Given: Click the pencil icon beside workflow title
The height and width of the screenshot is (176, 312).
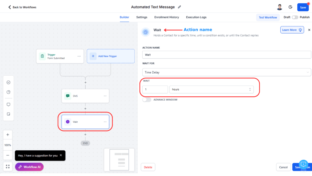Looking at the screenshot, I should click(x=179, y=7).
